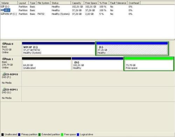This screenshot has height=137, width=175.
Task: Sort by the % Free column header
Action: [x=104, y=3]
